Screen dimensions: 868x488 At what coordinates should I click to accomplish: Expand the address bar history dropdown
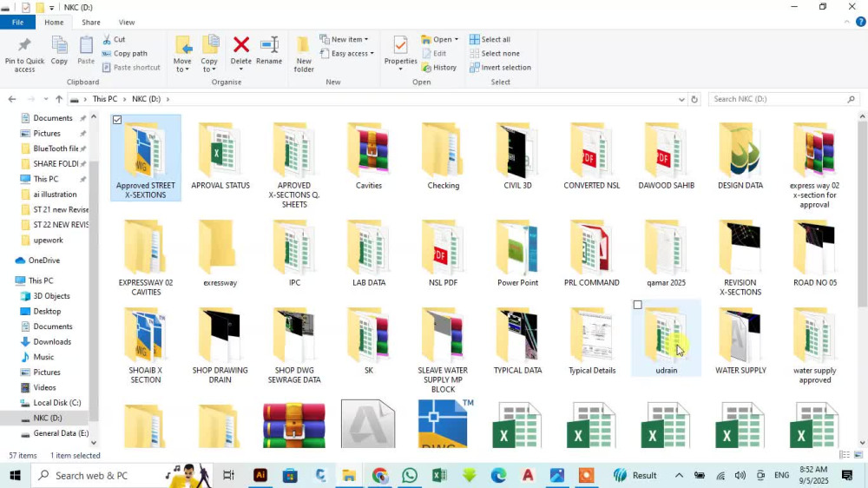(x=681, y=99)
